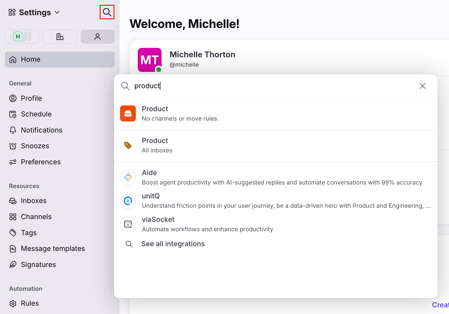Click the Aide colorful logo icon
This screenshot has width=449, height=314.
click(x=128, y=177)
